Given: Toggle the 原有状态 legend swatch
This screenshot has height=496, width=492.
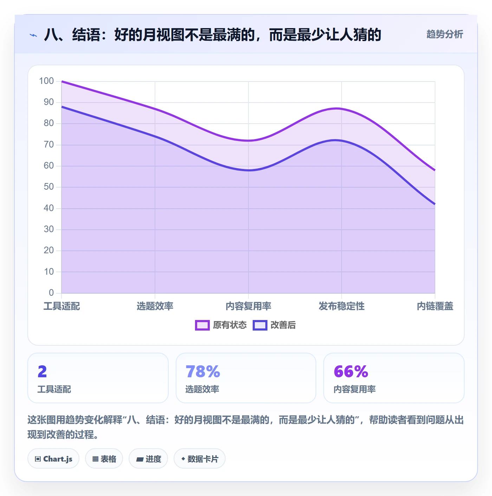Looking at the screenshot, I should (x=202, y=325).
